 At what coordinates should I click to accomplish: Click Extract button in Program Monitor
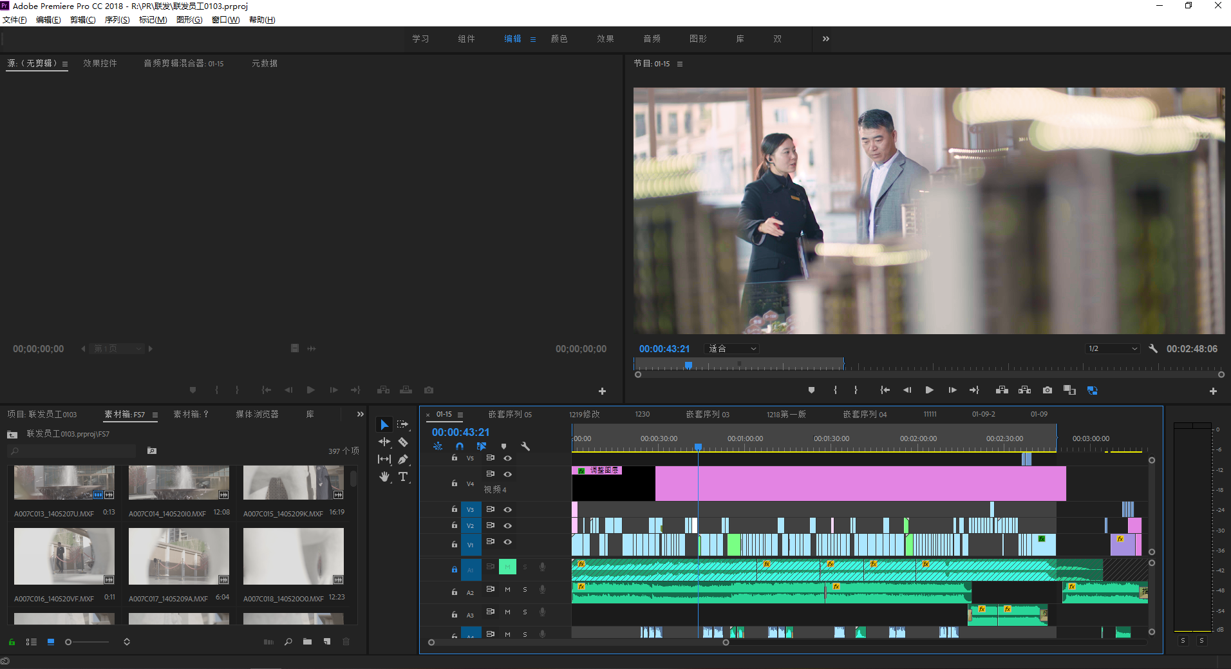click(1024, 390)
